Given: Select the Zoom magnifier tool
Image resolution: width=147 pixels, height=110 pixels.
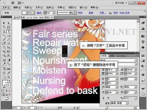Looking at the screenshot, I should pos(9,77).
